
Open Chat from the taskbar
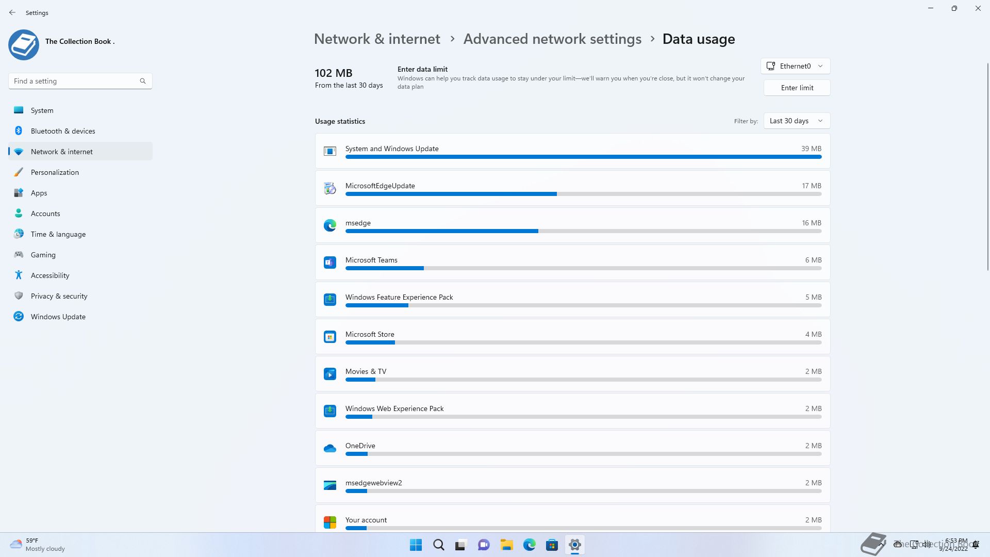point(484,545)
